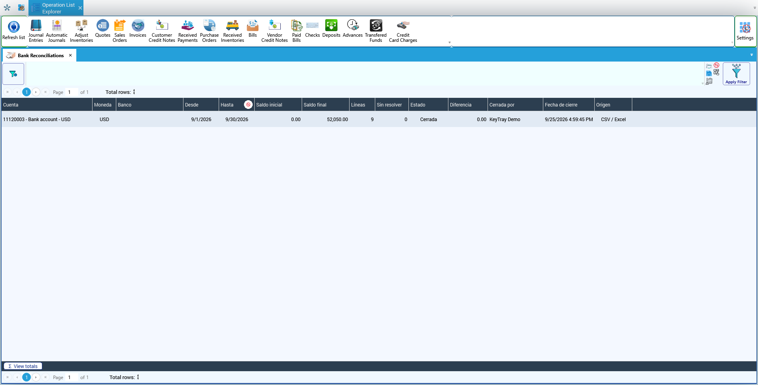Open Customer Credit Notes
The image size is (758, 385).
coord(162,31)
